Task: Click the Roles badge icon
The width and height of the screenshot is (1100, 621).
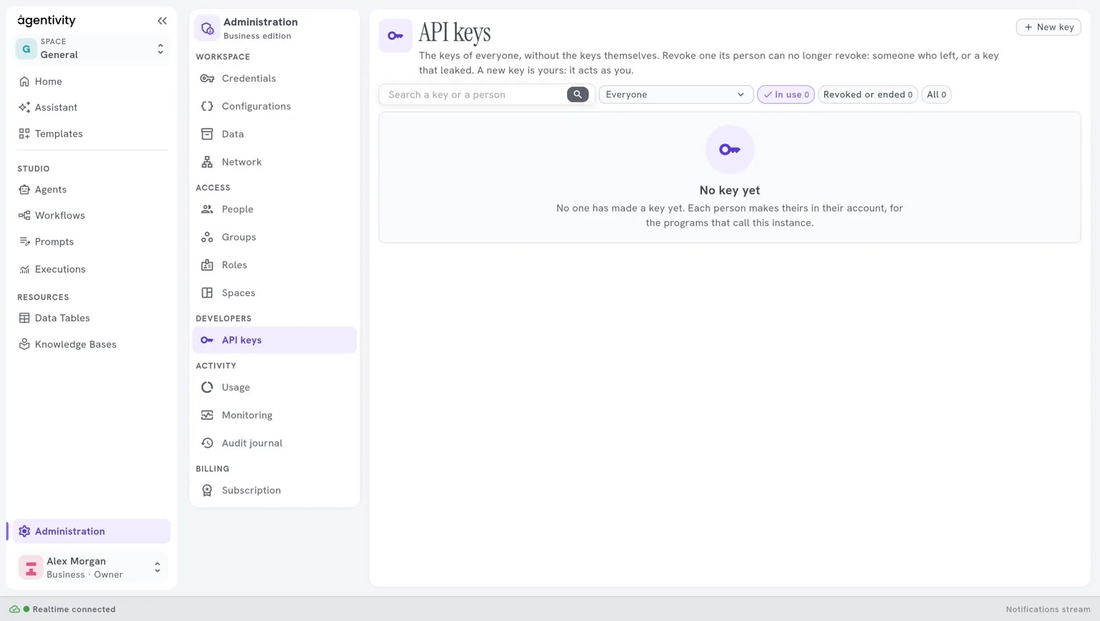Action: click(207, 265)
